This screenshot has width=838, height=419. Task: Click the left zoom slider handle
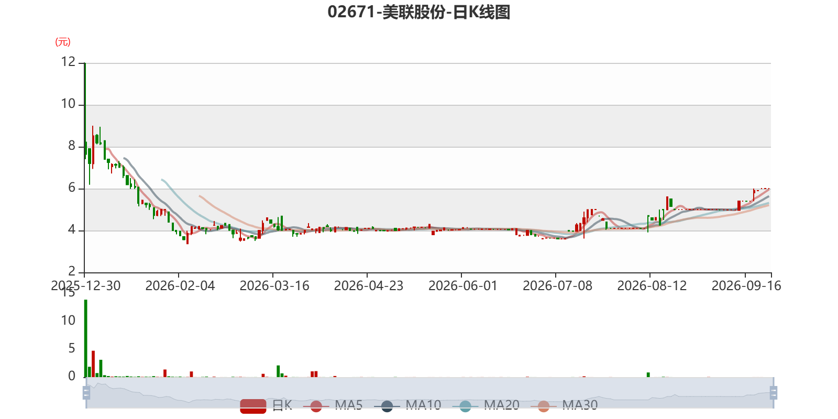point(86,392)
